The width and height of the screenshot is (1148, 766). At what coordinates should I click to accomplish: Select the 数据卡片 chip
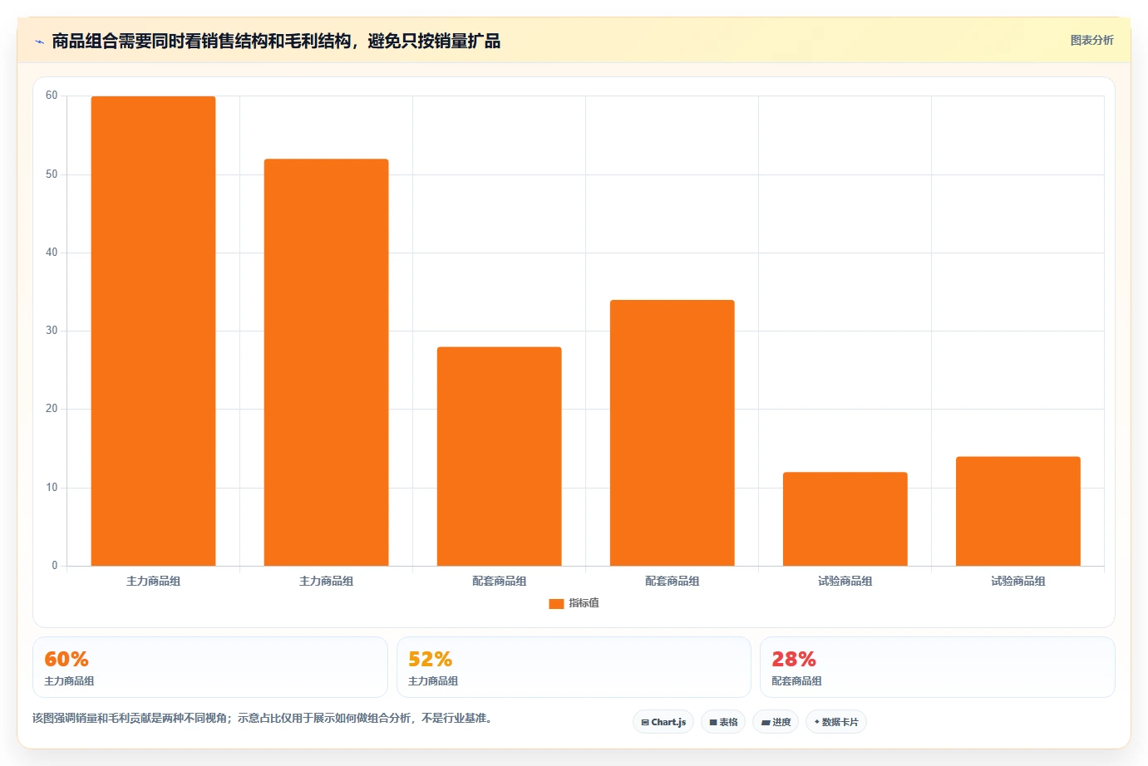point(836,722)
